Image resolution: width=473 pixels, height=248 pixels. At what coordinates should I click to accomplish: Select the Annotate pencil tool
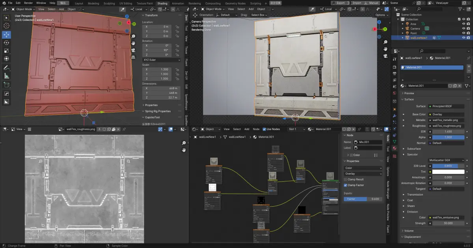pos(7,67)
